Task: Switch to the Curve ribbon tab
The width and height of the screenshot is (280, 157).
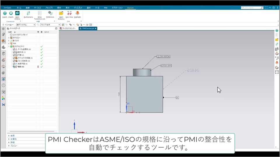Action: pyautogui.click(x=27, y=8)
